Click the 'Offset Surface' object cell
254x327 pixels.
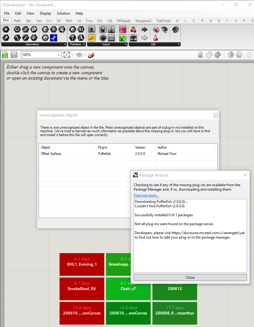(x=51, y=154)
